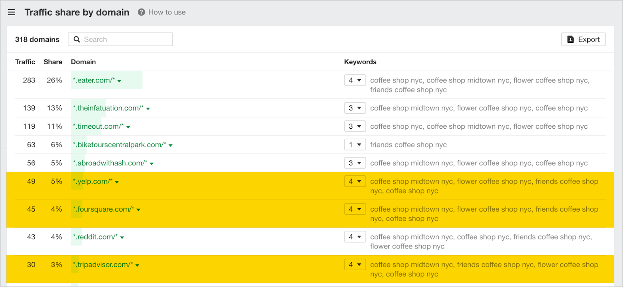
Task: Open the *.foursquare.com/* domain link
Action: (104, 209)
